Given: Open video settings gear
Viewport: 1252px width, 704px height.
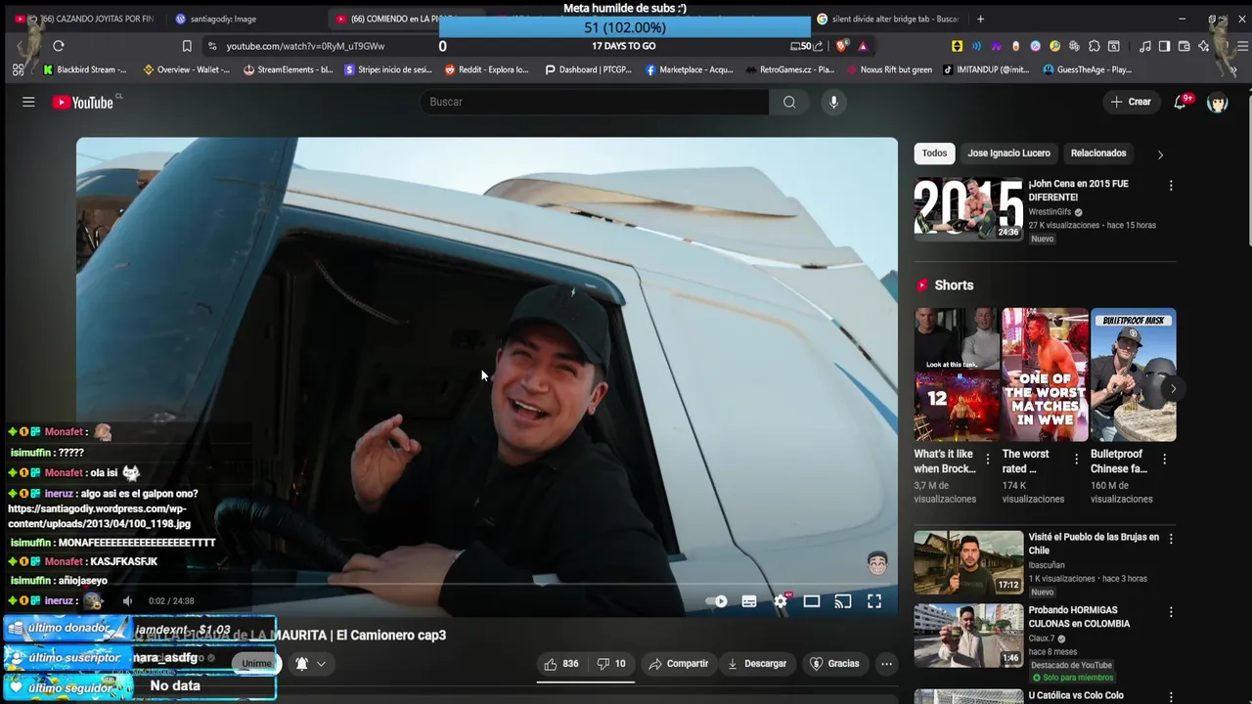Looking at the screenshot, I should 781,601.
